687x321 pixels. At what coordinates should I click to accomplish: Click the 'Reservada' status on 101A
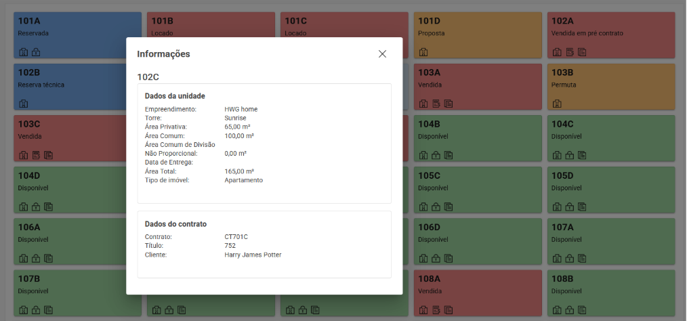click(x=33, y=33)
